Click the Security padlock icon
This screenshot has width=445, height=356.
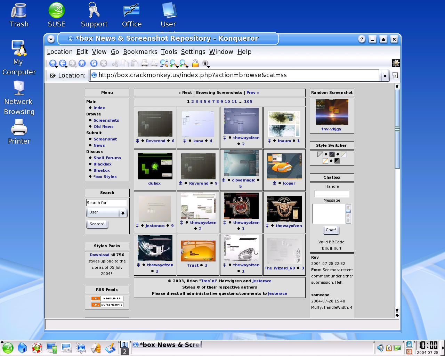click(195, 63)
